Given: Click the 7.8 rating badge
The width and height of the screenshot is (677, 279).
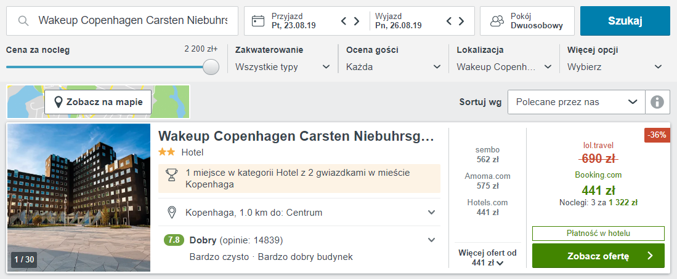Looking at the screenshot, I should point(174,240).
